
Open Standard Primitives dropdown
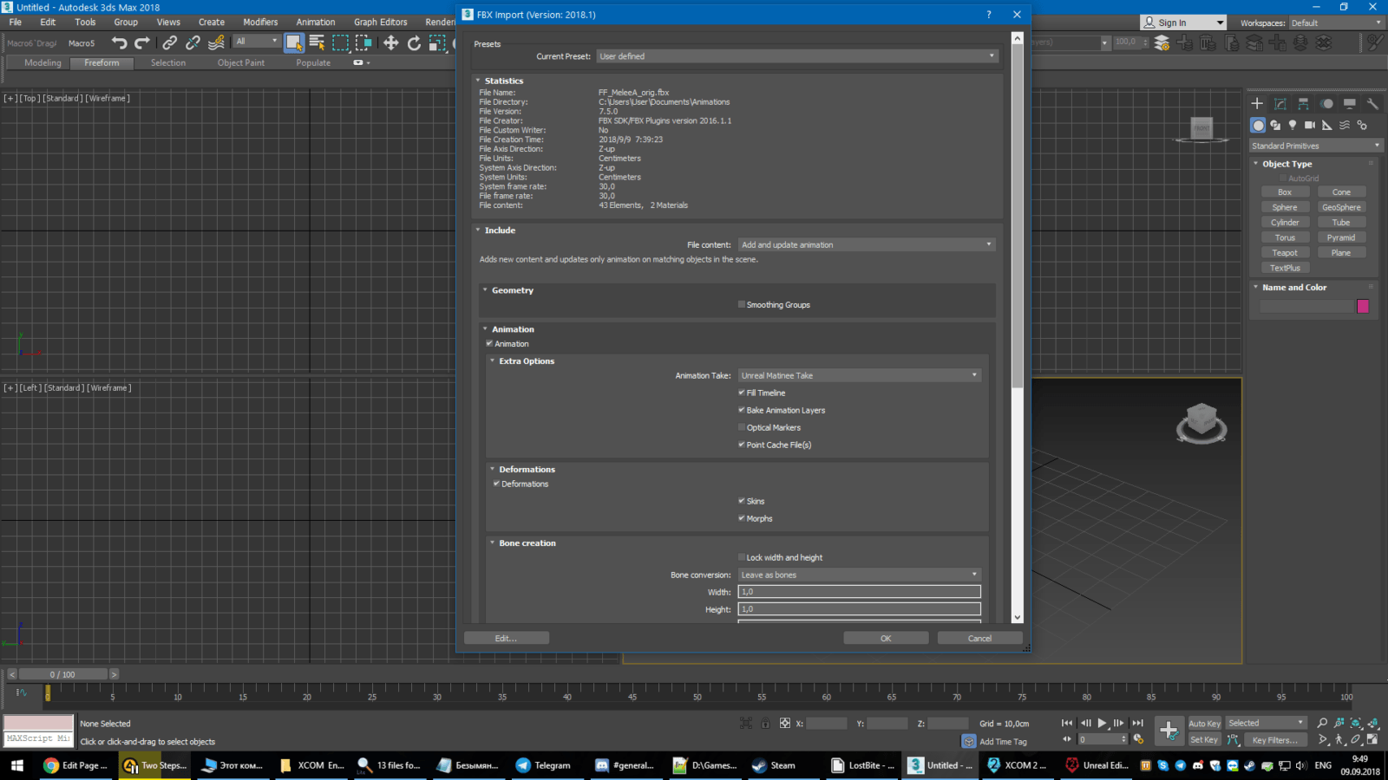1316,146
